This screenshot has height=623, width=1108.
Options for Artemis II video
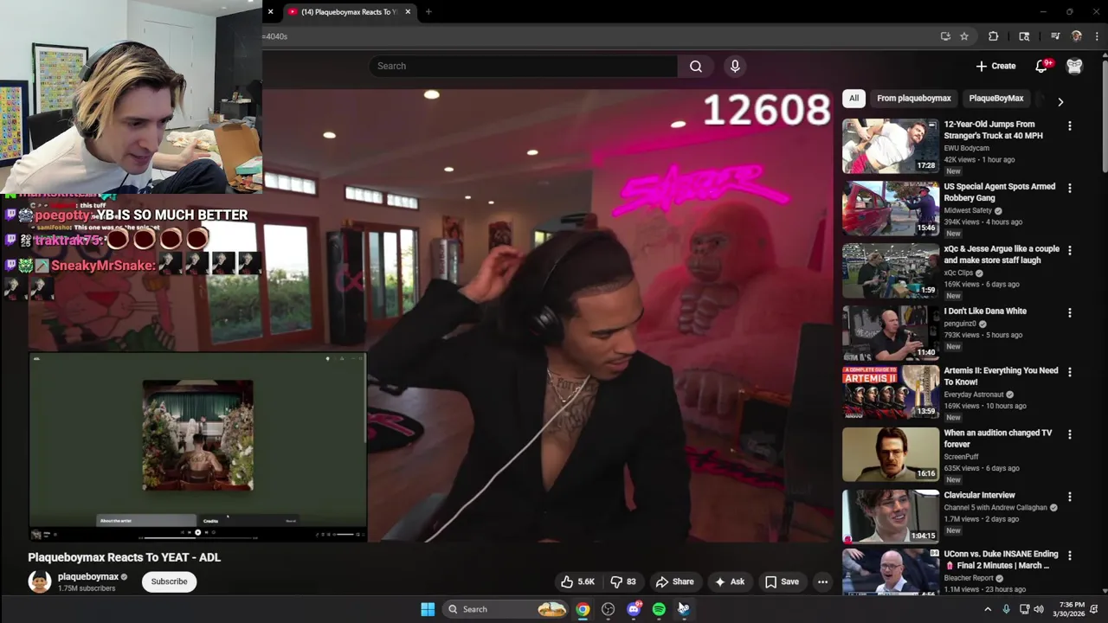click(x=1069, y=372)
